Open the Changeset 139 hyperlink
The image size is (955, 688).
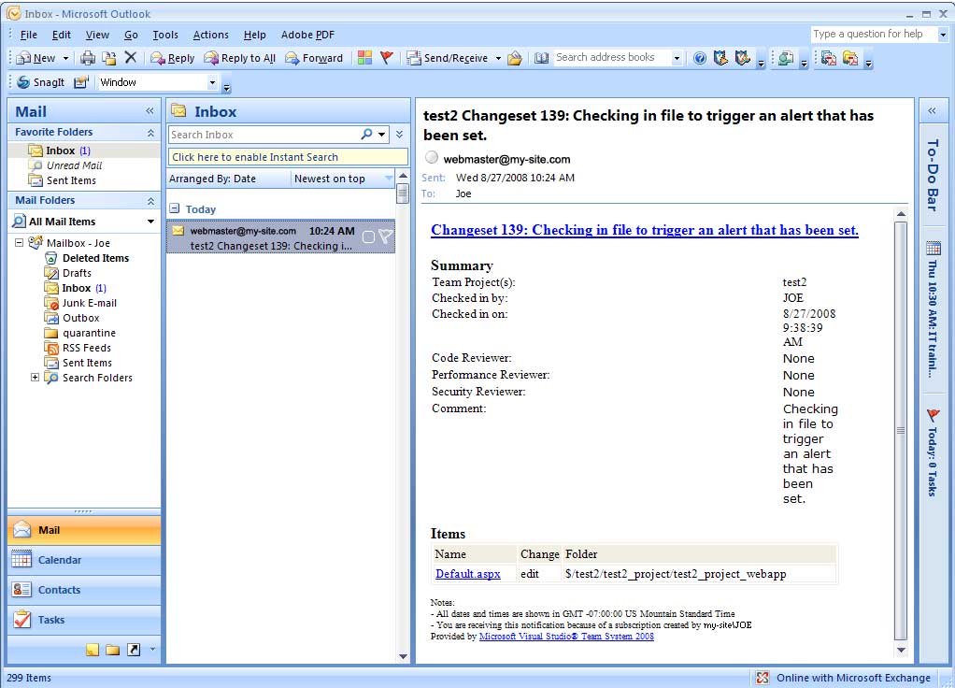[x=645, y=230]
